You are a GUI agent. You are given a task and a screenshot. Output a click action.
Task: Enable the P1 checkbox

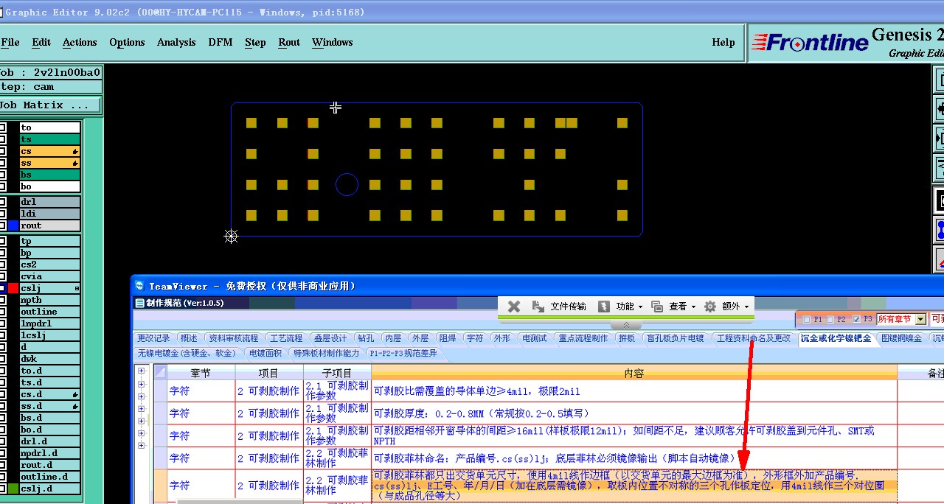[807, 319]
